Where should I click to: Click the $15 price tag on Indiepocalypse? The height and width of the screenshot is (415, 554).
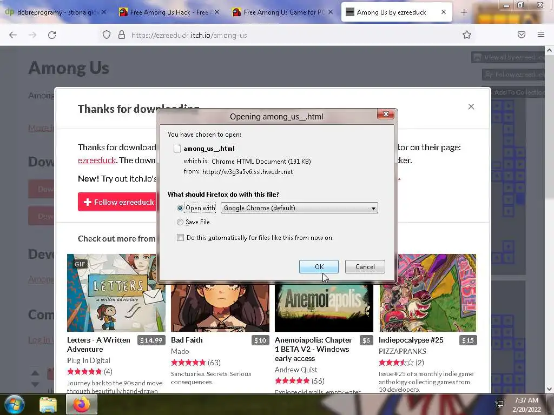click(x=468, y=340)
